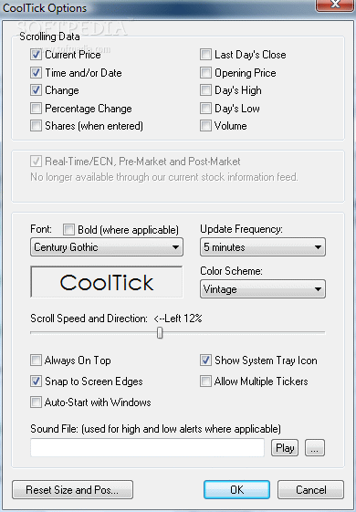This screenshot has width=356, height=512.
Task: Click the Reset Size and Pos button
Action: pyautogui.click(x=72, y=489)
